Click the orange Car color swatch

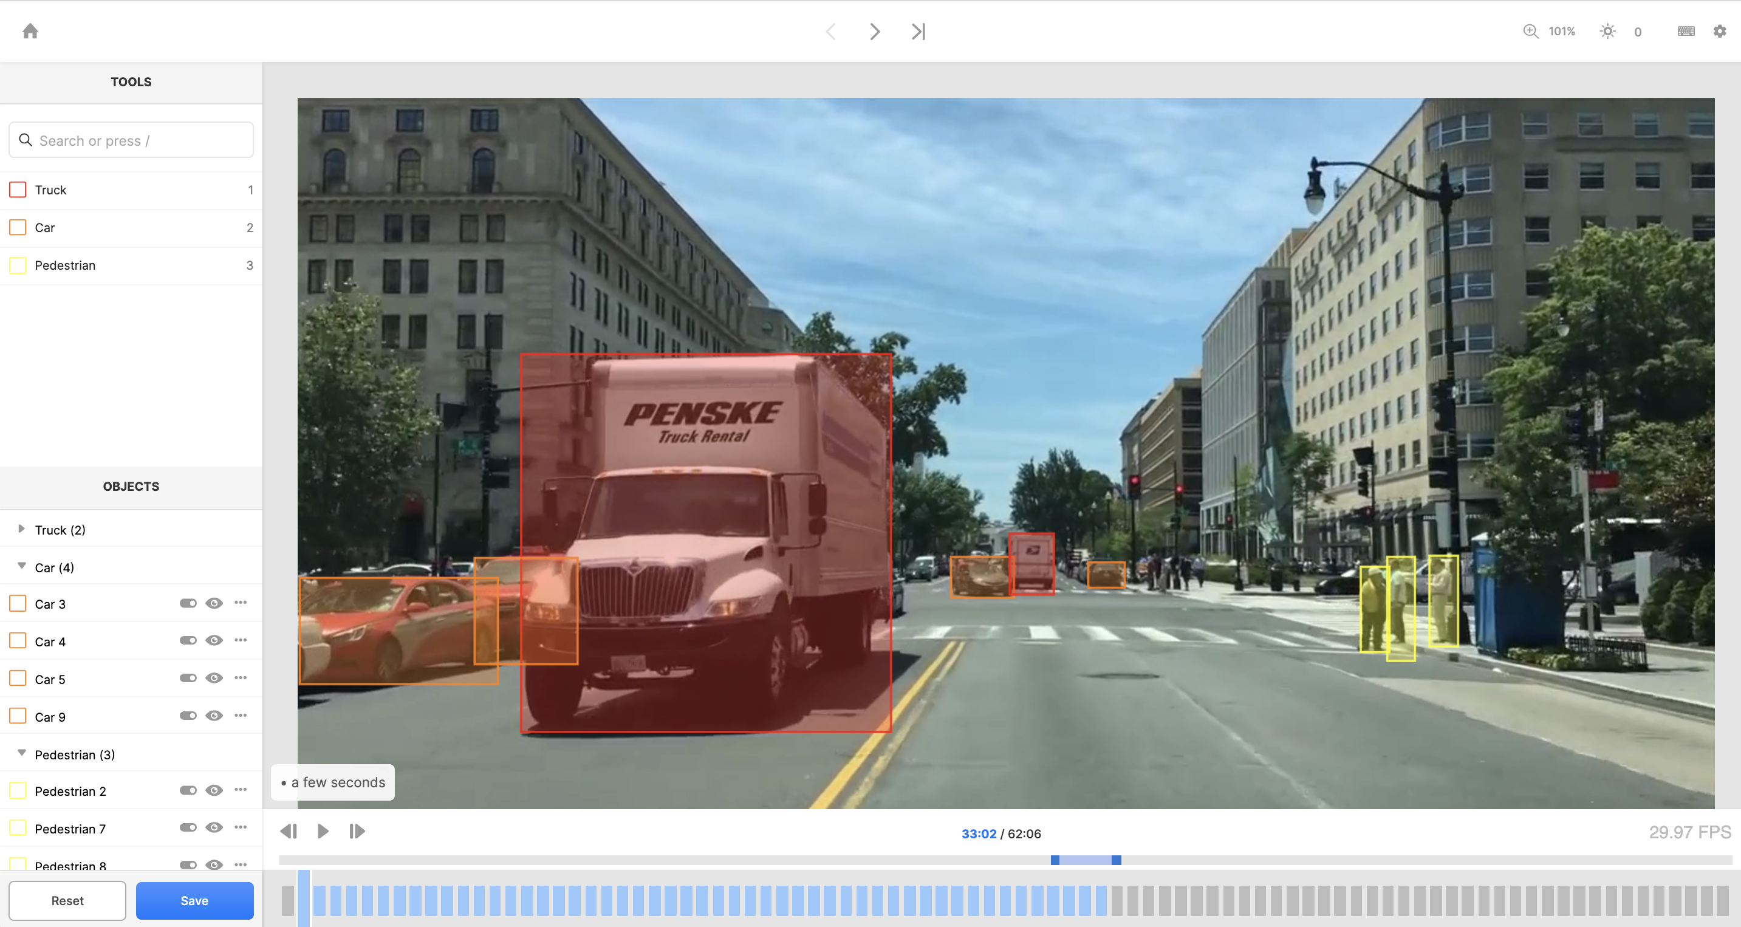[18, 228]
